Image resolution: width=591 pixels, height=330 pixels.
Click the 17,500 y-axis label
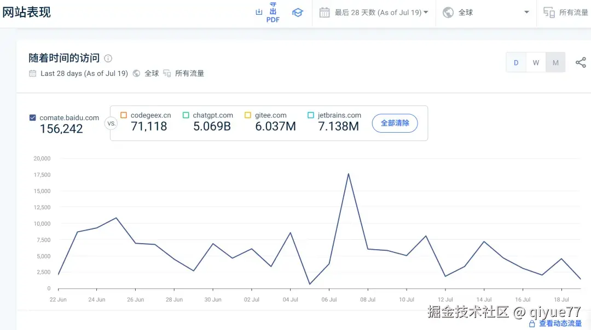click(42, 175)
